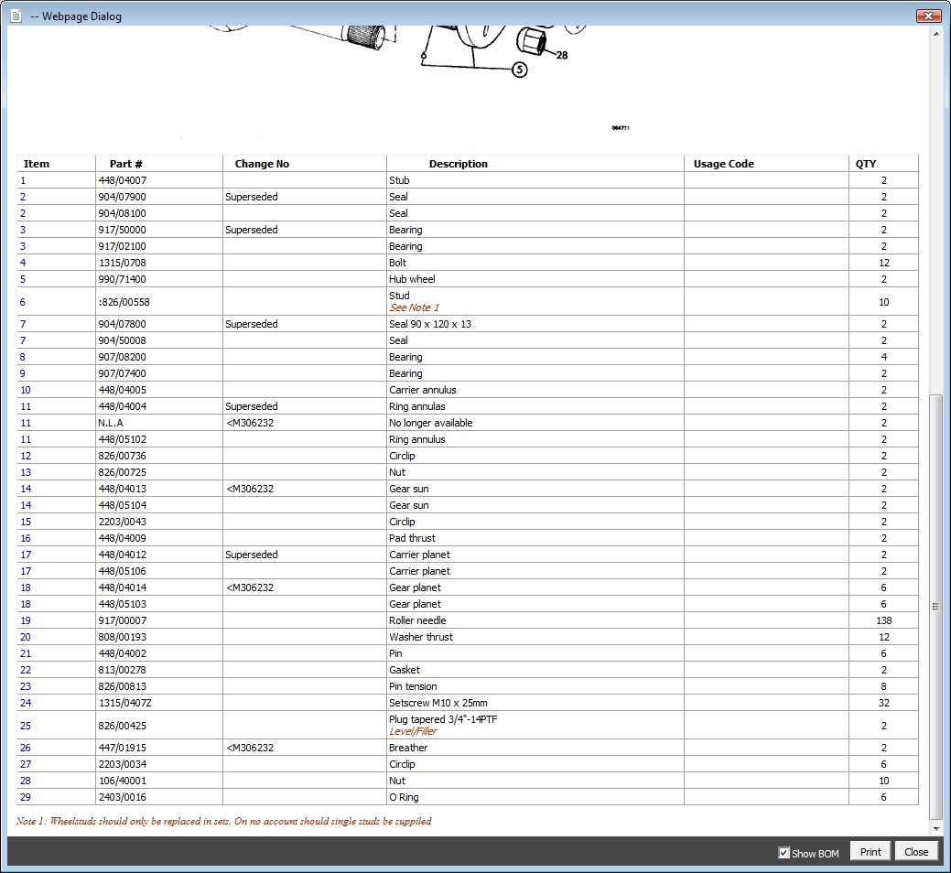Screen dimensions: 951x873
Task: Click the Gasket description
Action: [x=405, y=669]
